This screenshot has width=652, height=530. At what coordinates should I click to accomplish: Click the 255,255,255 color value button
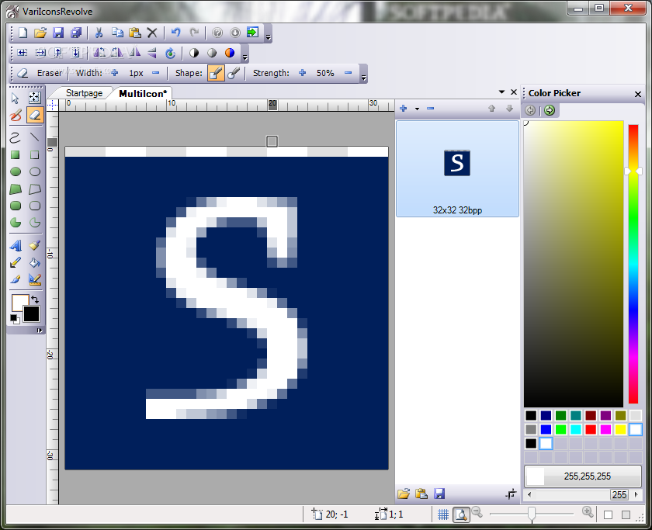[x=583, y=476]
